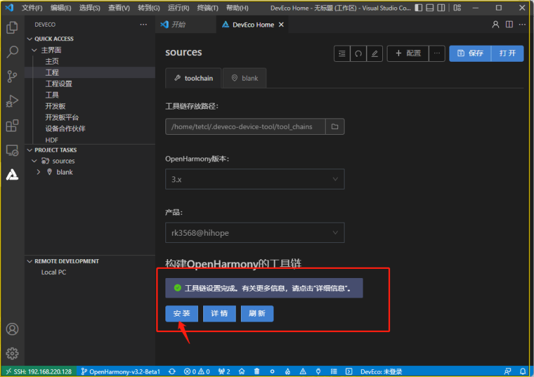
Task: Open the Remote Explorer view
Action: pyautogui.click(x=12, y=150)
